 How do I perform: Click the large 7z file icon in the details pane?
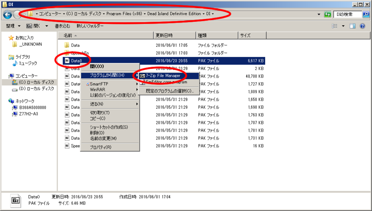point(16,200)
